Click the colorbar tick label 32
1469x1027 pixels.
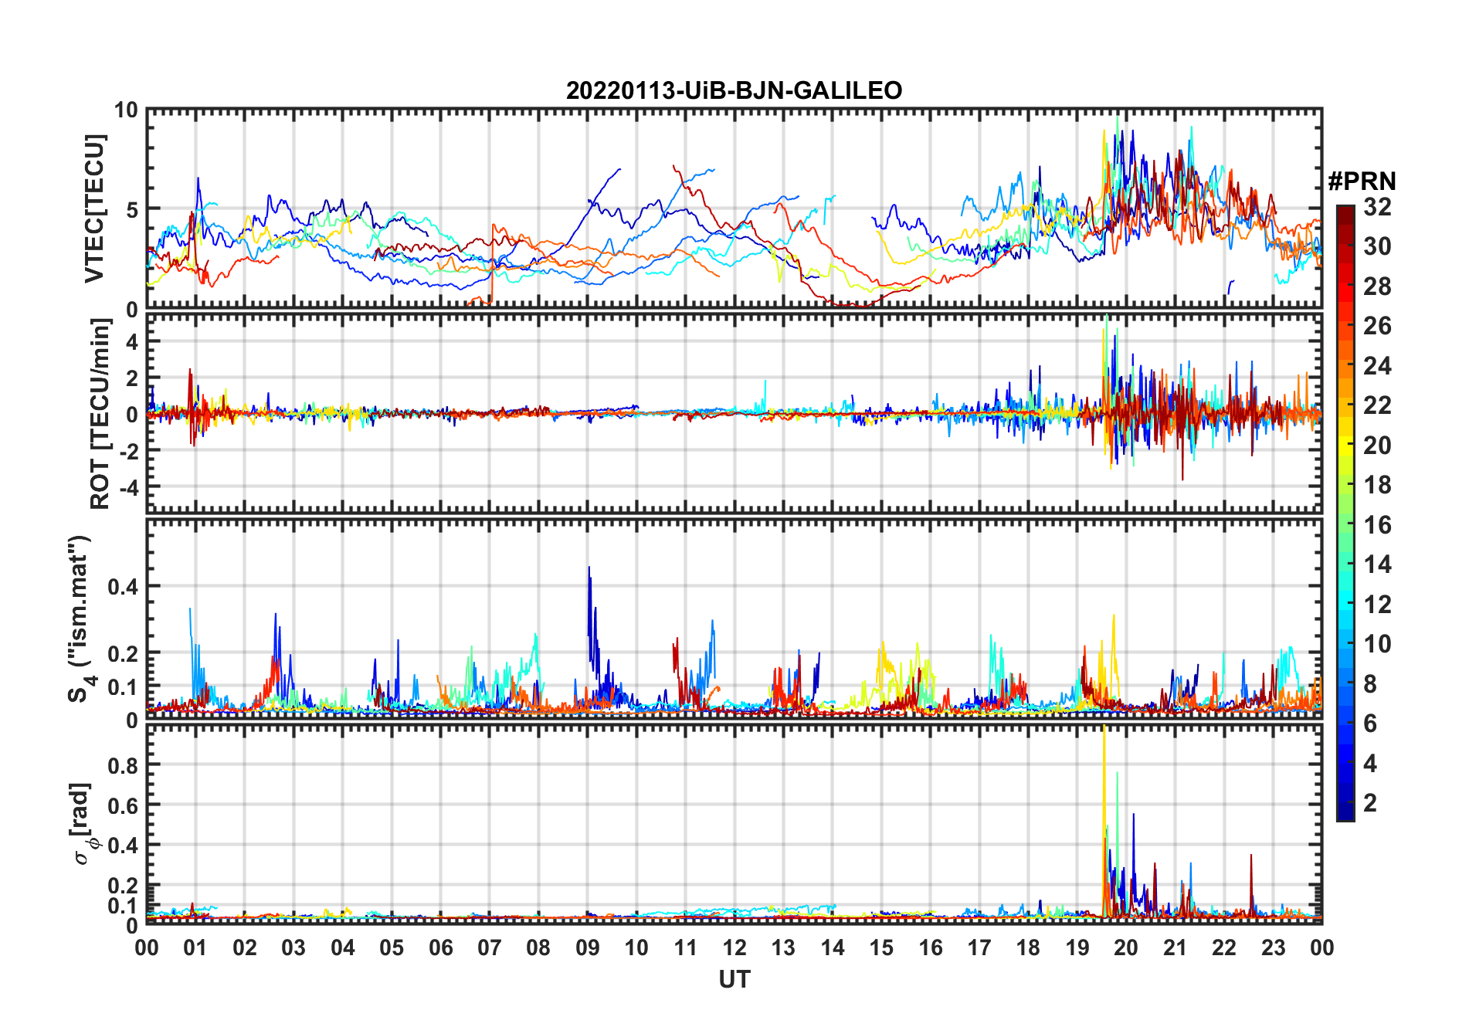click(x=1378, y=207)
